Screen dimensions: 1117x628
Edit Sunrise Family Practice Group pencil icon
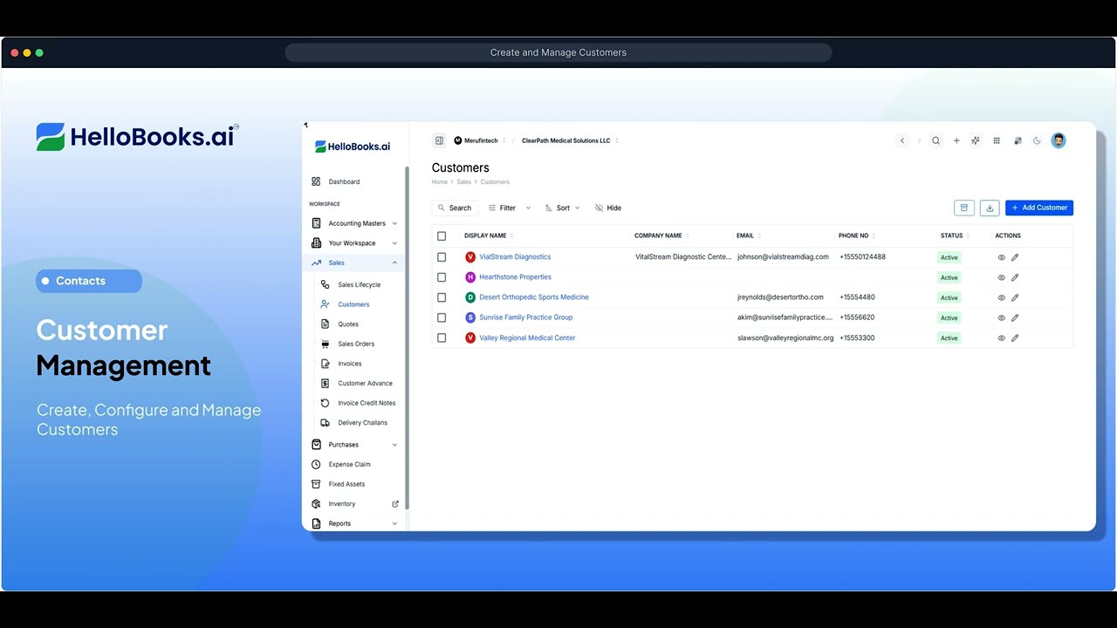pyautogui.click(x=1015, y=317)
